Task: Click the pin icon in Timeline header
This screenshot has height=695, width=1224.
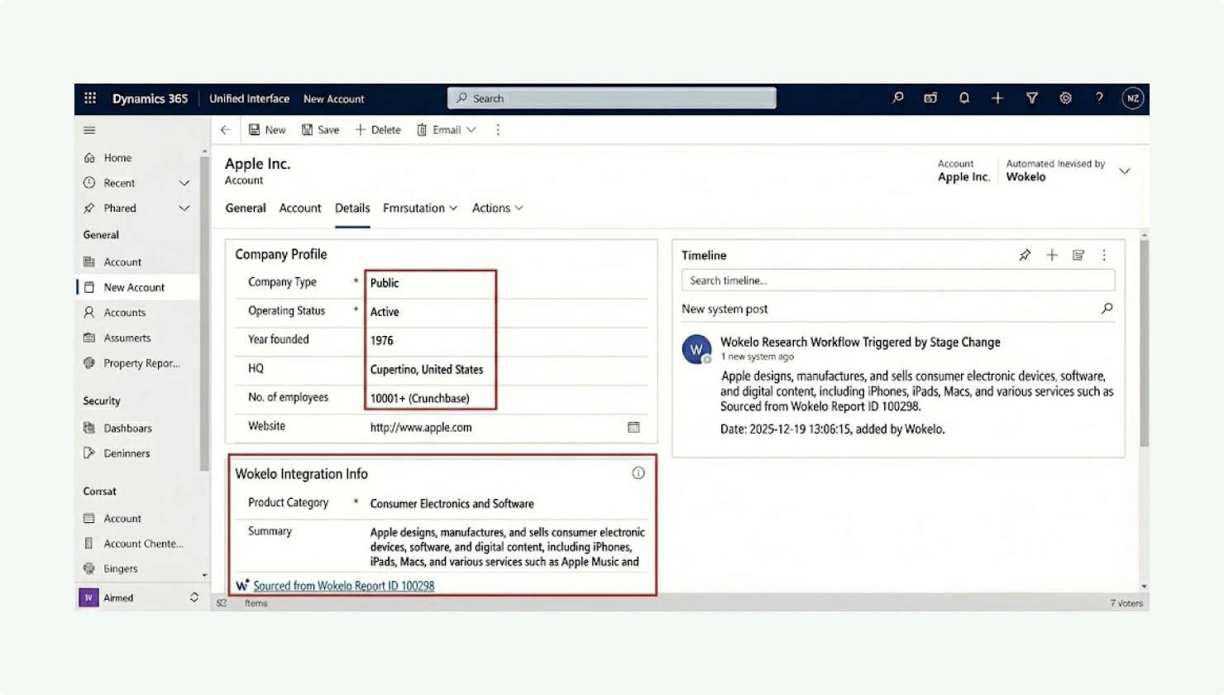Action: tap(1025, 256)
